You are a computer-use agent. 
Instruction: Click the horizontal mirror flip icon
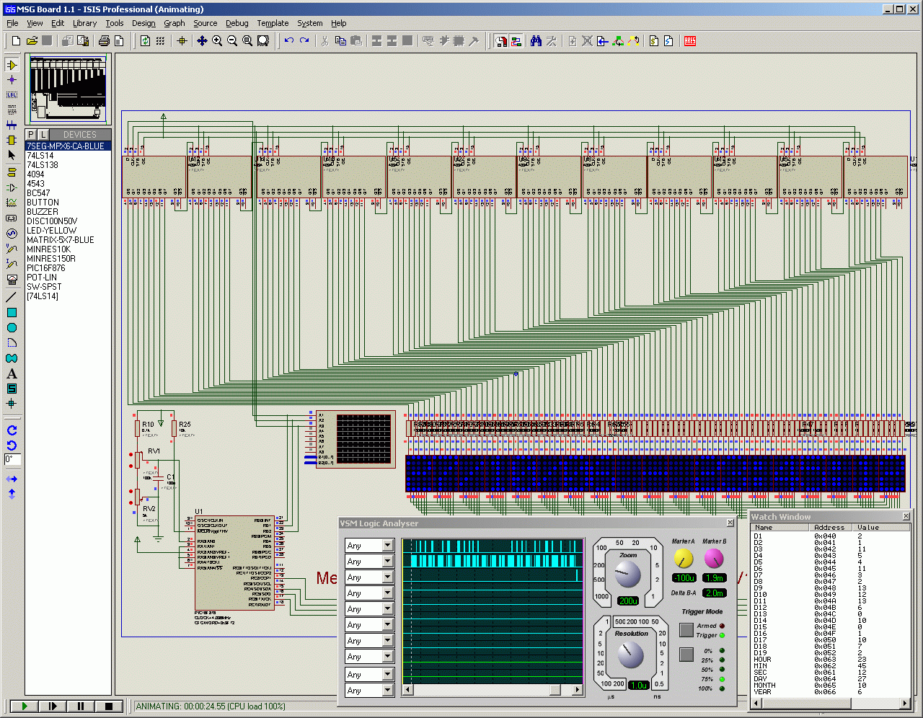coord(12,479)
